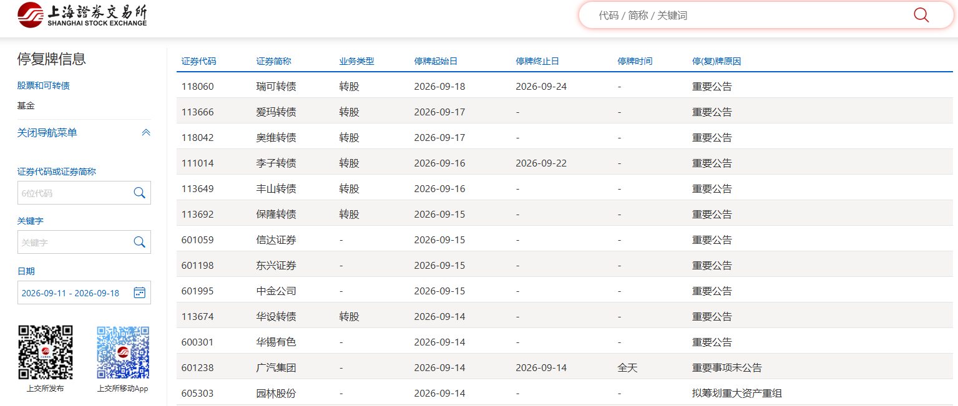The width and height of the screenshot is (958, 406).
Task: Click end date 2026-09-24 in 瑞可转债 row
Action: coord(542,87)
